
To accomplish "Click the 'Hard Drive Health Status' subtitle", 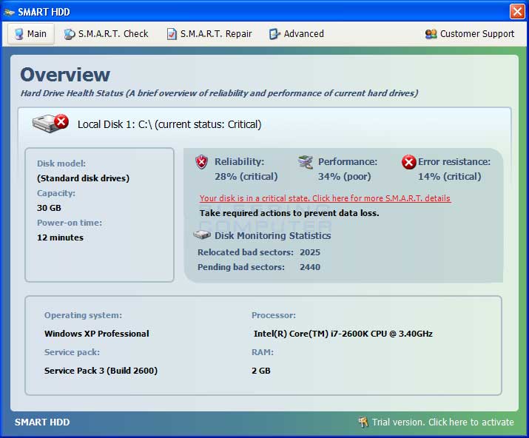I will [x=219, y=93].
